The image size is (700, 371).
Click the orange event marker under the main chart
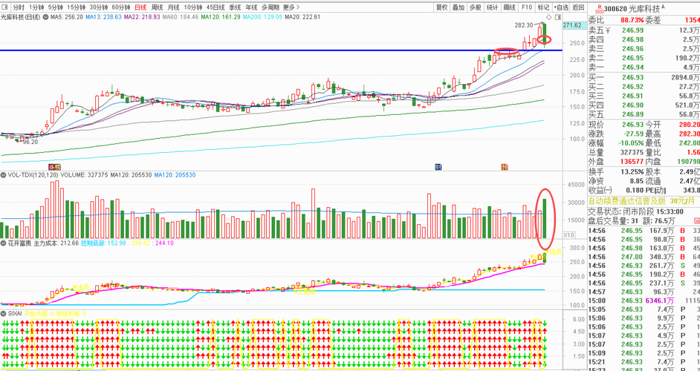tap(505, 167)
